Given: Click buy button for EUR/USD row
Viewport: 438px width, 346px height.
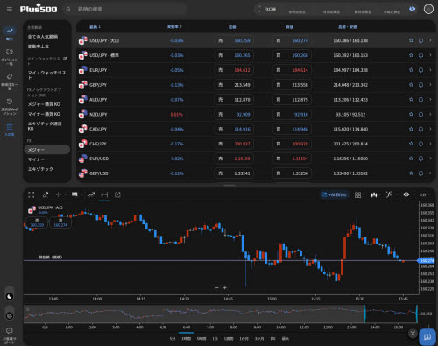Looking at the screenshot, I should coord(292,159).
